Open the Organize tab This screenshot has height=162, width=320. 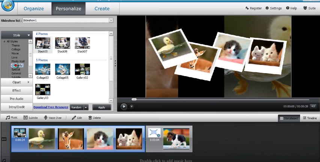pyautogui.click(x=34, y=9)
